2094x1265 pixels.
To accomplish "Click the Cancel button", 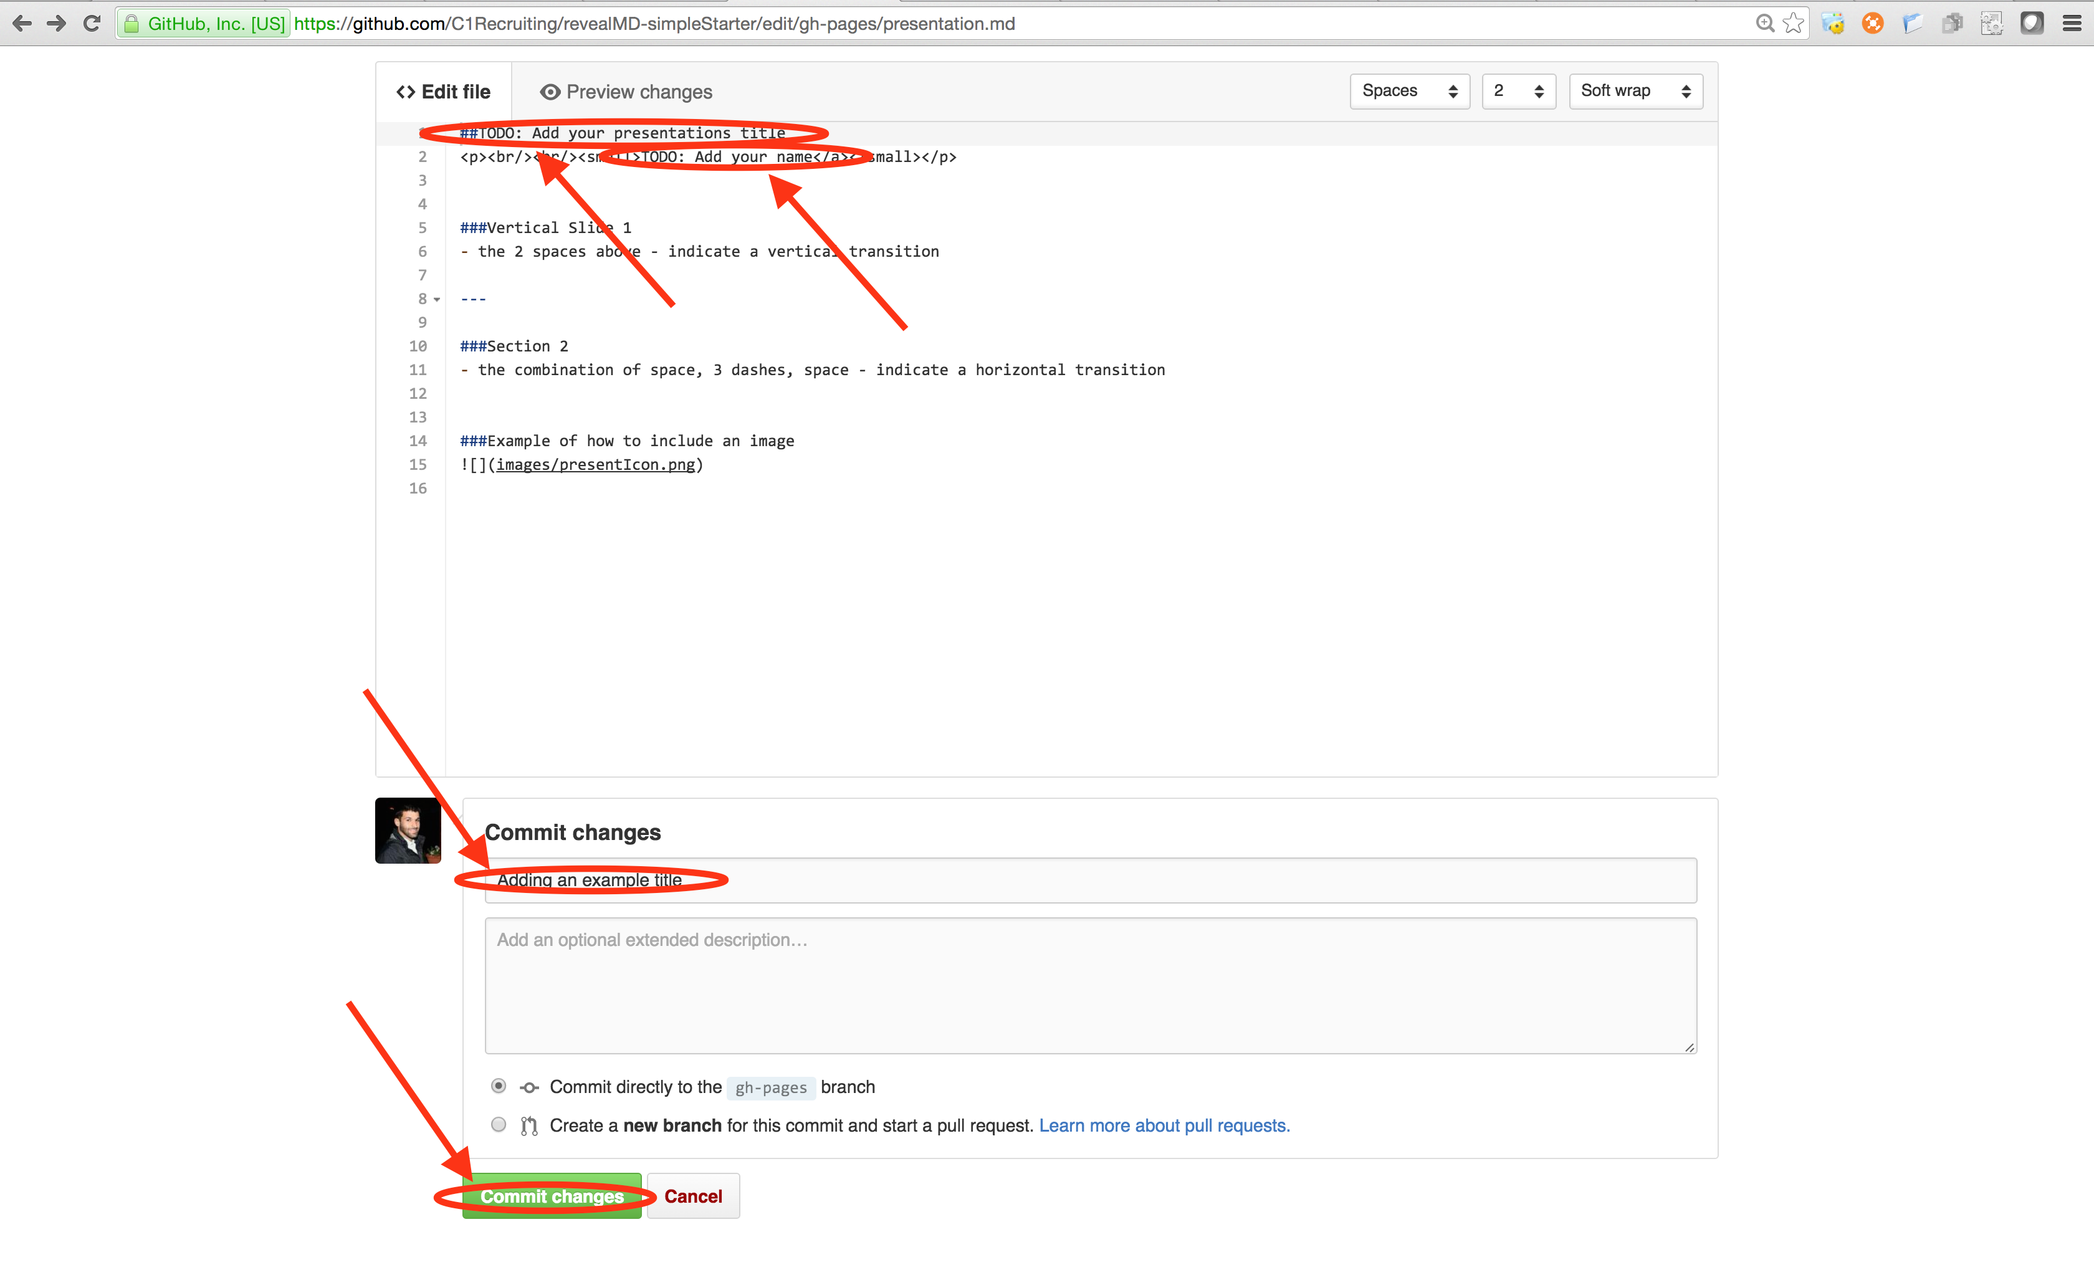I will 692,1195.
